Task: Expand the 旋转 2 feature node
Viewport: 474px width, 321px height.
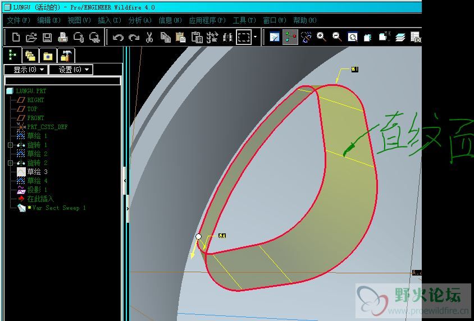Action: (11, 163)
